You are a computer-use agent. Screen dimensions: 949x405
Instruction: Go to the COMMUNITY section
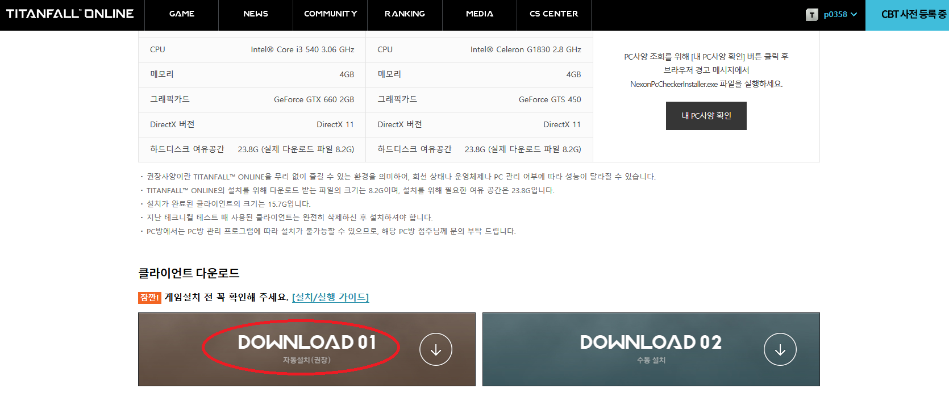click(330, 14)
